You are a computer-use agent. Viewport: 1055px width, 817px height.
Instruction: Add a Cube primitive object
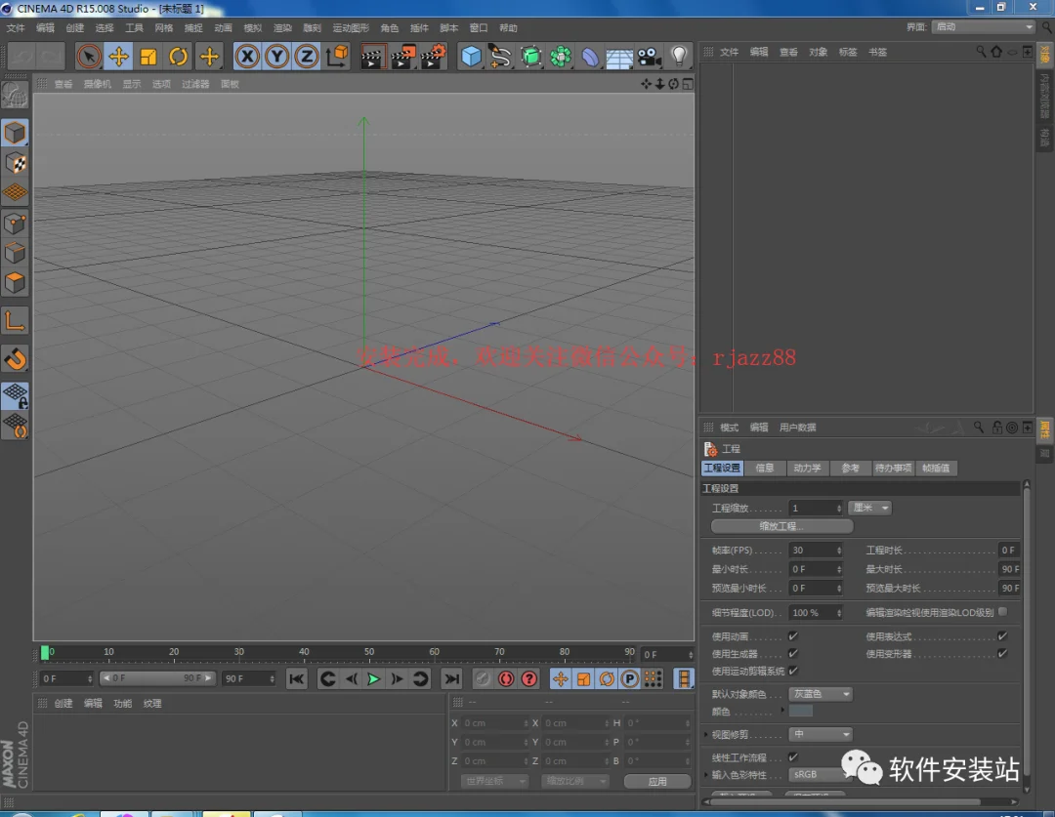(471, 57)
